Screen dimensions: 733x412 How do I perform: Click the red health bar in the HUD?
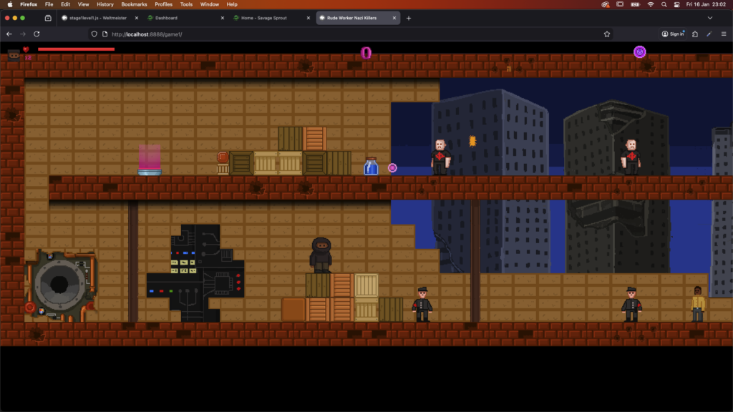[x=76, y=49]
